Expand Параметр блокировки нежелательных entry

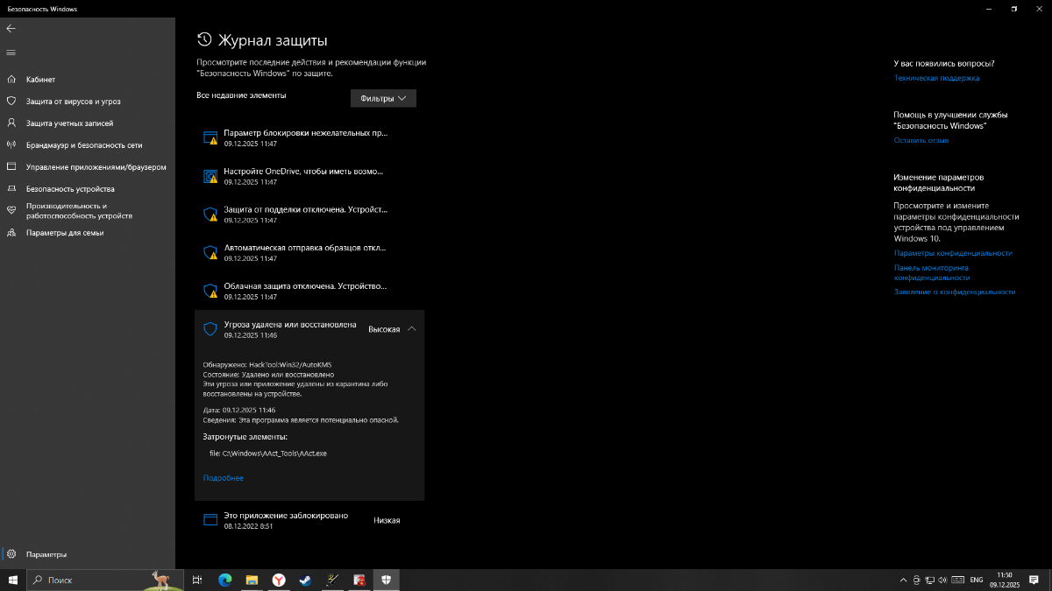click(309, 137)
